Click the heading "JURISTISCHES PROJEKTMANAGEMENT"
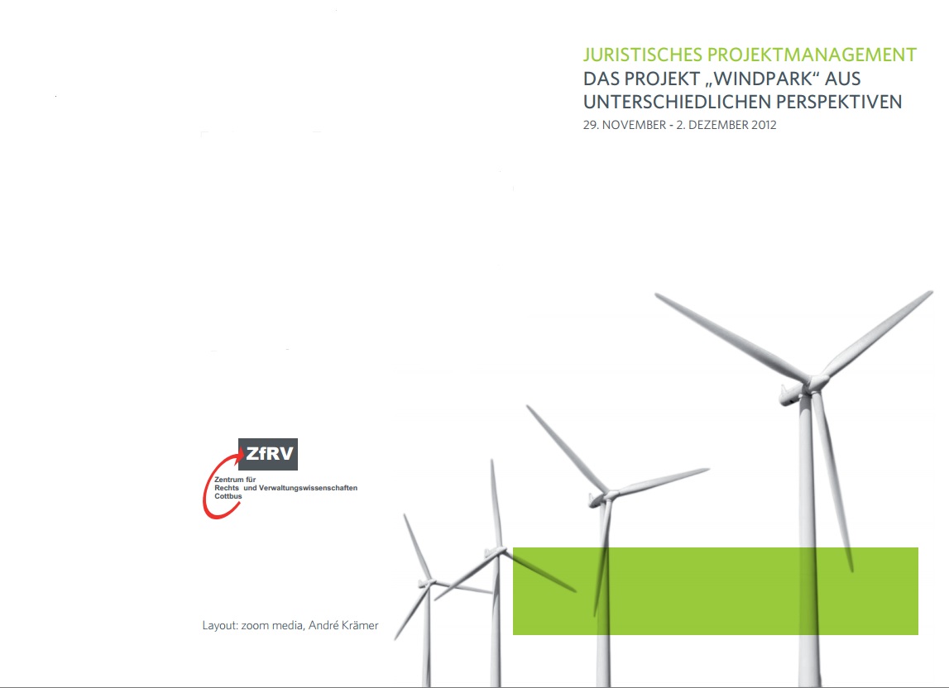 tap(750, 55)
